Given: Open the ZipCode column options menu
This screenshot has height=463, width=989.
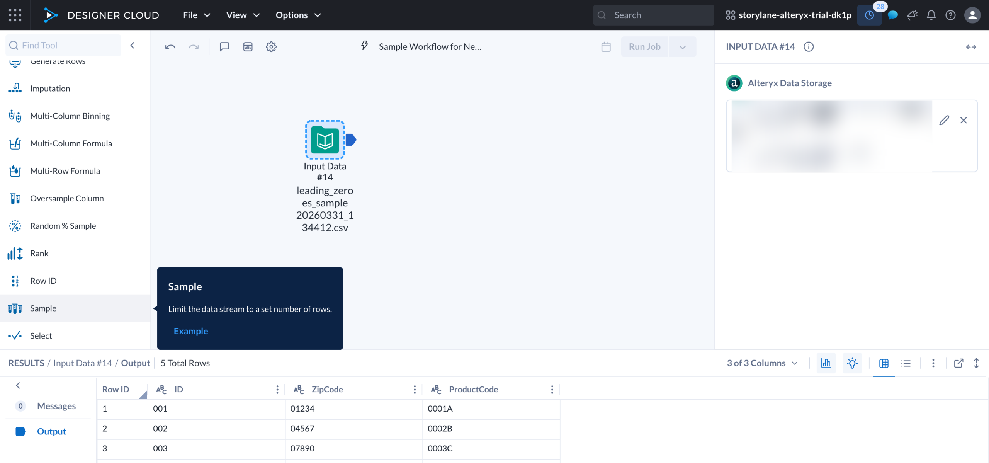Looking at the screenshot, I should coord(415,389).
